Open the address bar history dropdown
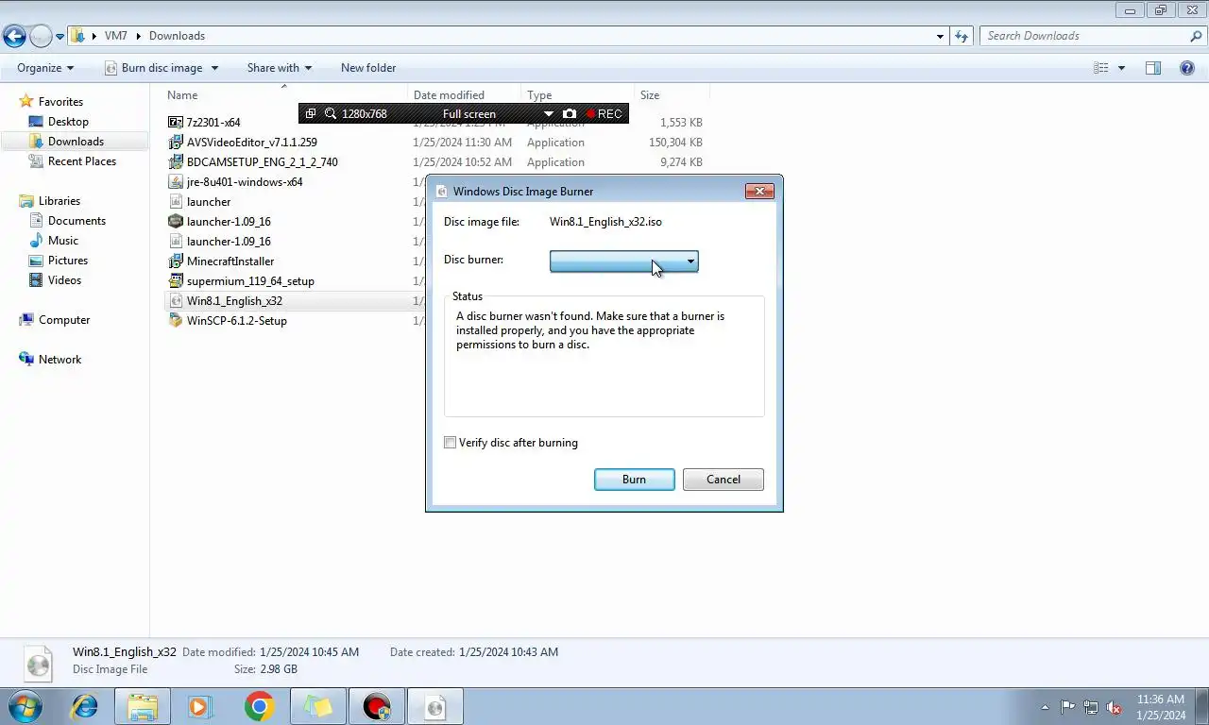Screen dimensions: 1209x725 point(939,37)
